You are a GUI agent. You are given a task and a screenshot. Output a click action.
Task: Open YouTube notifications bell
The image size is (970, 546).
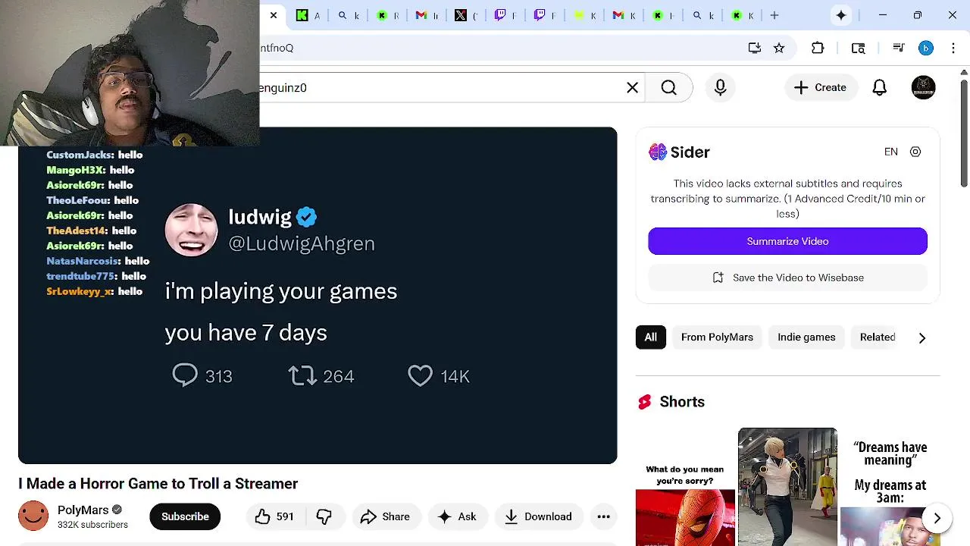click(x=879, y=88)
